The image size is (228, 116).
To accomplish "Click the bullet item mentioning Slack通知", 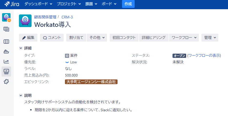I will pos(83,110).
